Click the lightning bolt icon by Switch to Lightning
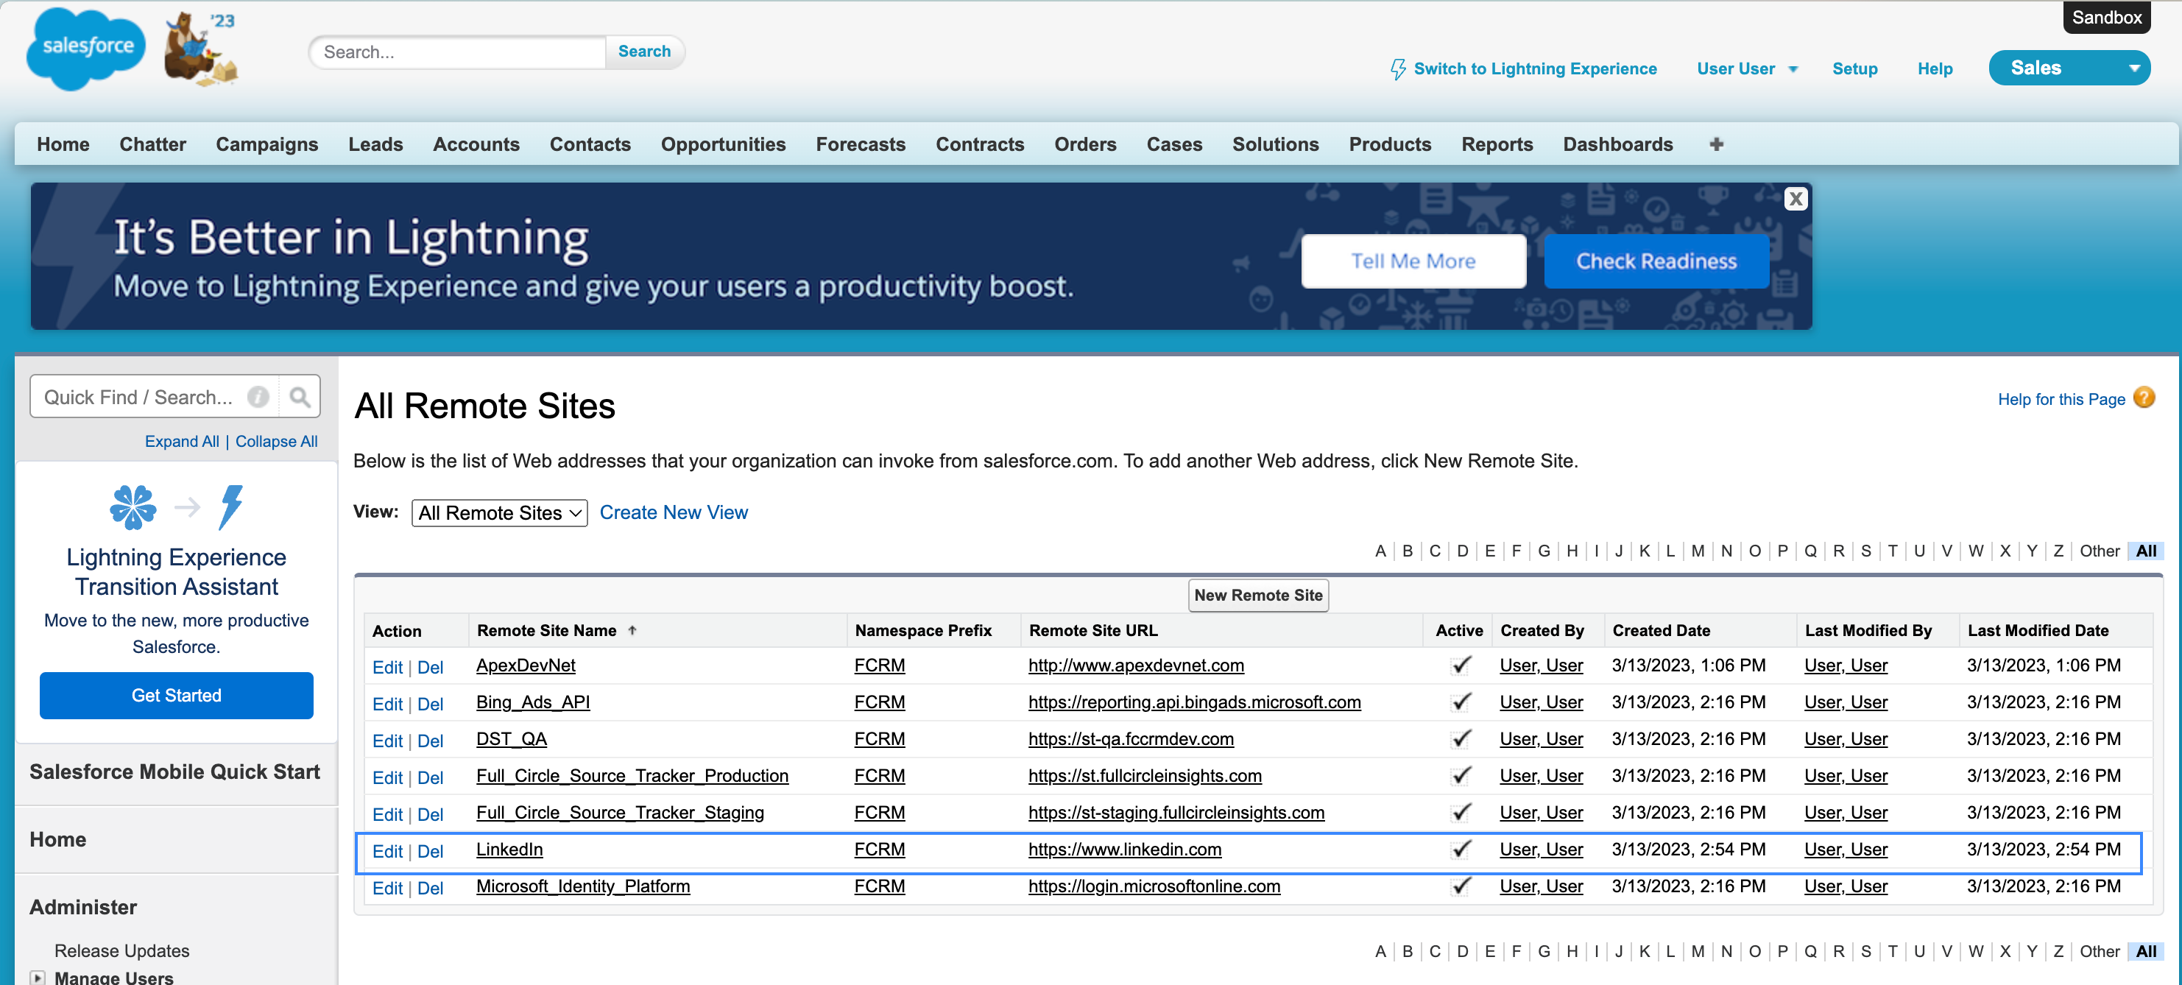This screenshot has height=985, width=2182. coord(1399,68)
